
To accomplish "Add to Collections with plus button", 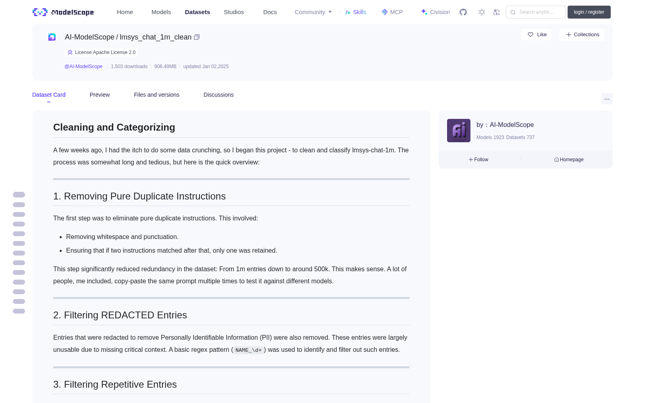I will pos(582,35).
